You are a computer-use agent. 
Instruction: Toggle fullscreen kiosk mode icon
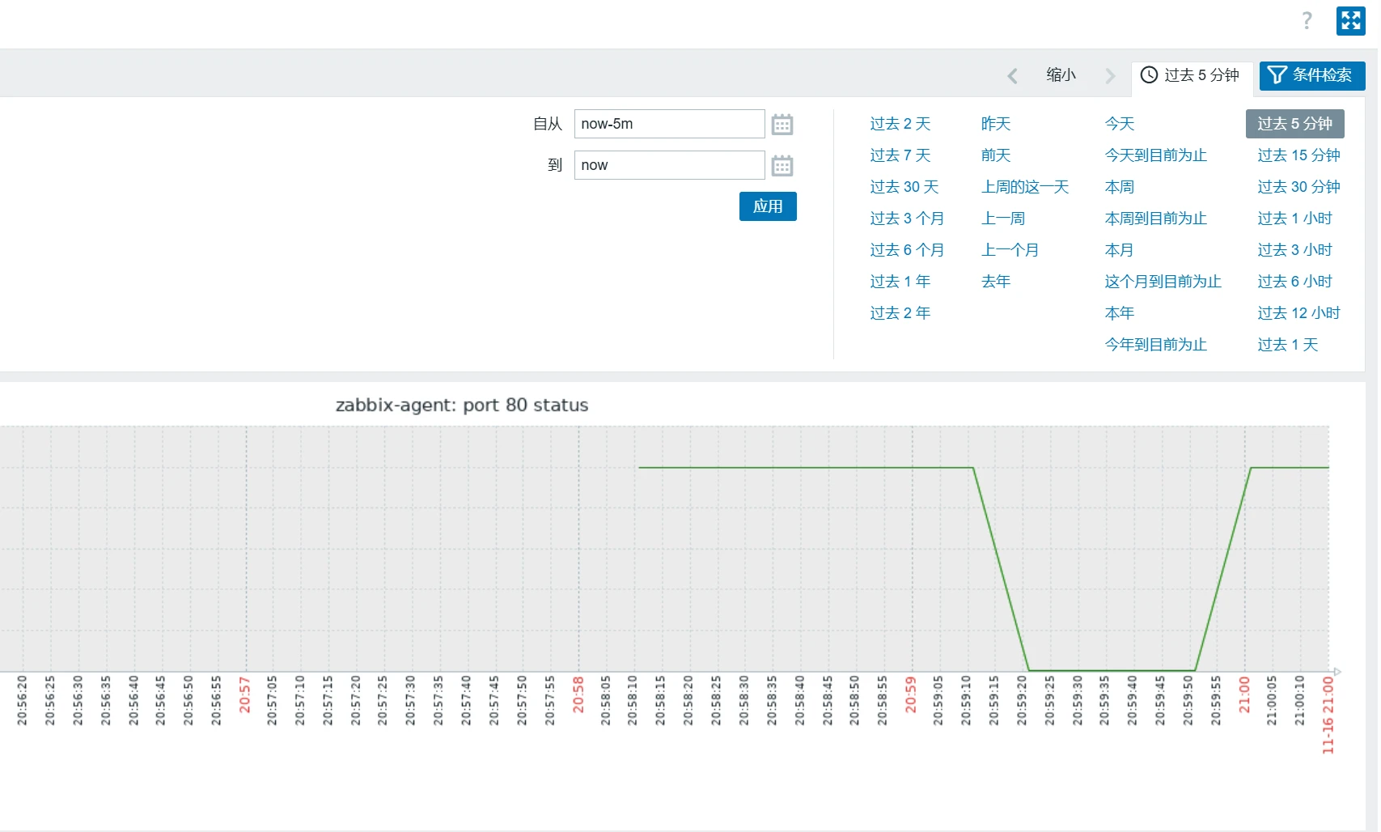tap(1350, 21)
